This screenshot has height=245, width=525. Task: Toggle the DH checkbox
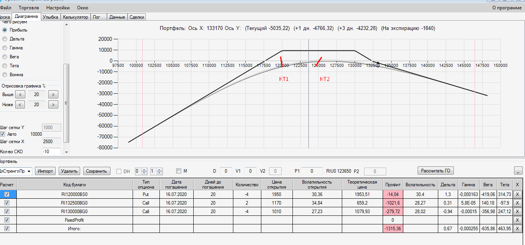tap(119, 171)
